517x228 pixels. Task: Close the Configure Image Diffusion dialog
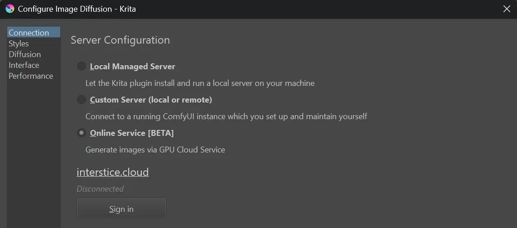coord(507,9)
